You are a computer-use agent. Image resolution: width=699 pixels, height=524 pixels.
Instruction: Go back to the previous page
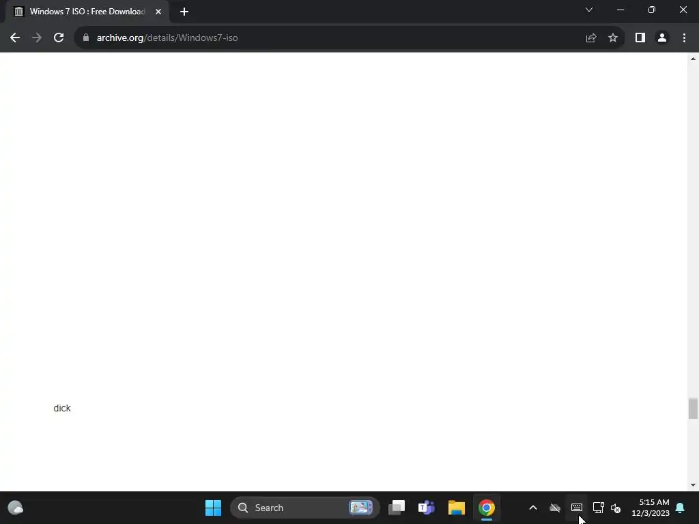click(x=15, y=38)
